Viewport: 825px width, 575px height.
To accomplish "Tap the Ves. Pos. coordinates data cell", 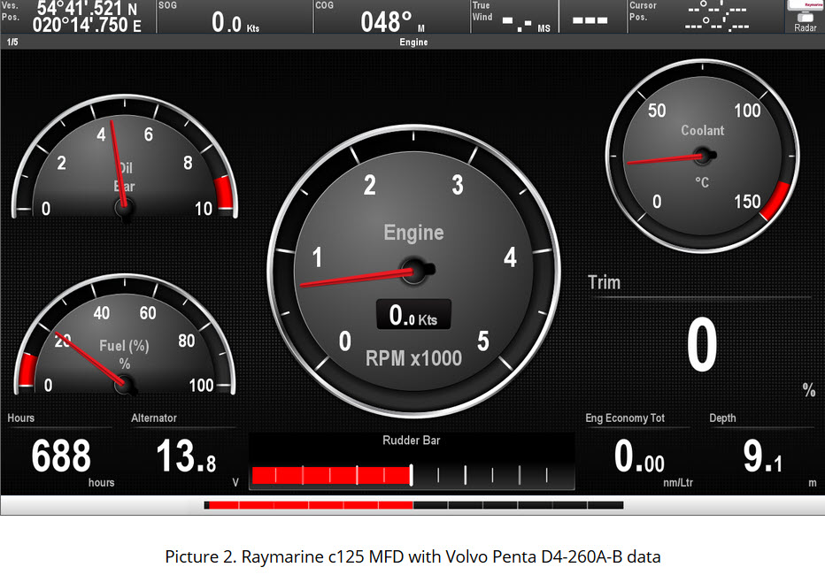I will click(78, 16).
